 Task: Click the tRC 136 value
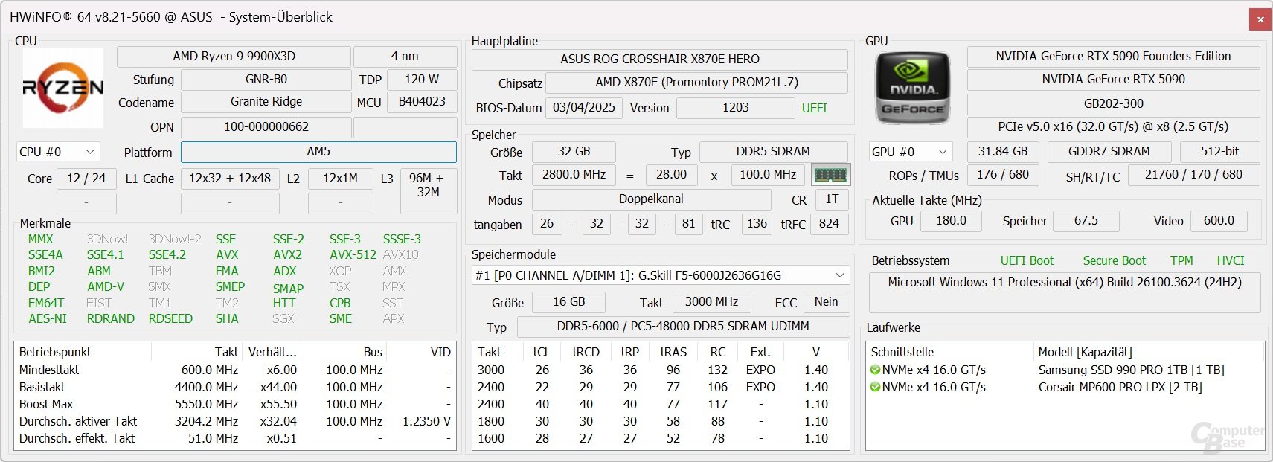[x=757, y=224]
